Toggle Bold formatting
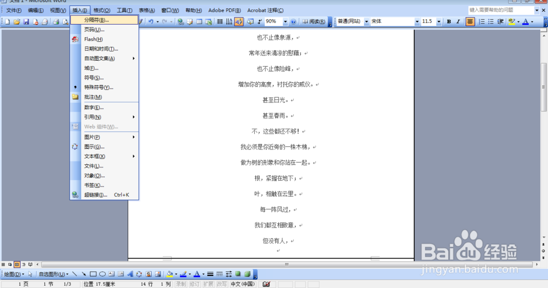 click(x=449, y=22)
